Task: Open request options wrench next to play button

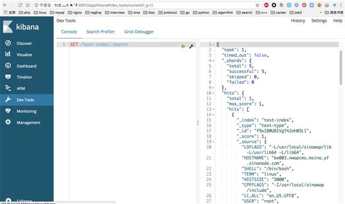Action: 191,46
